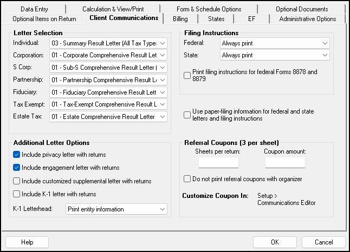The height and width of the screenshot is (252, 350).
Task: Uncheck Include privacy letter with returns
Action: coord(16,155)
